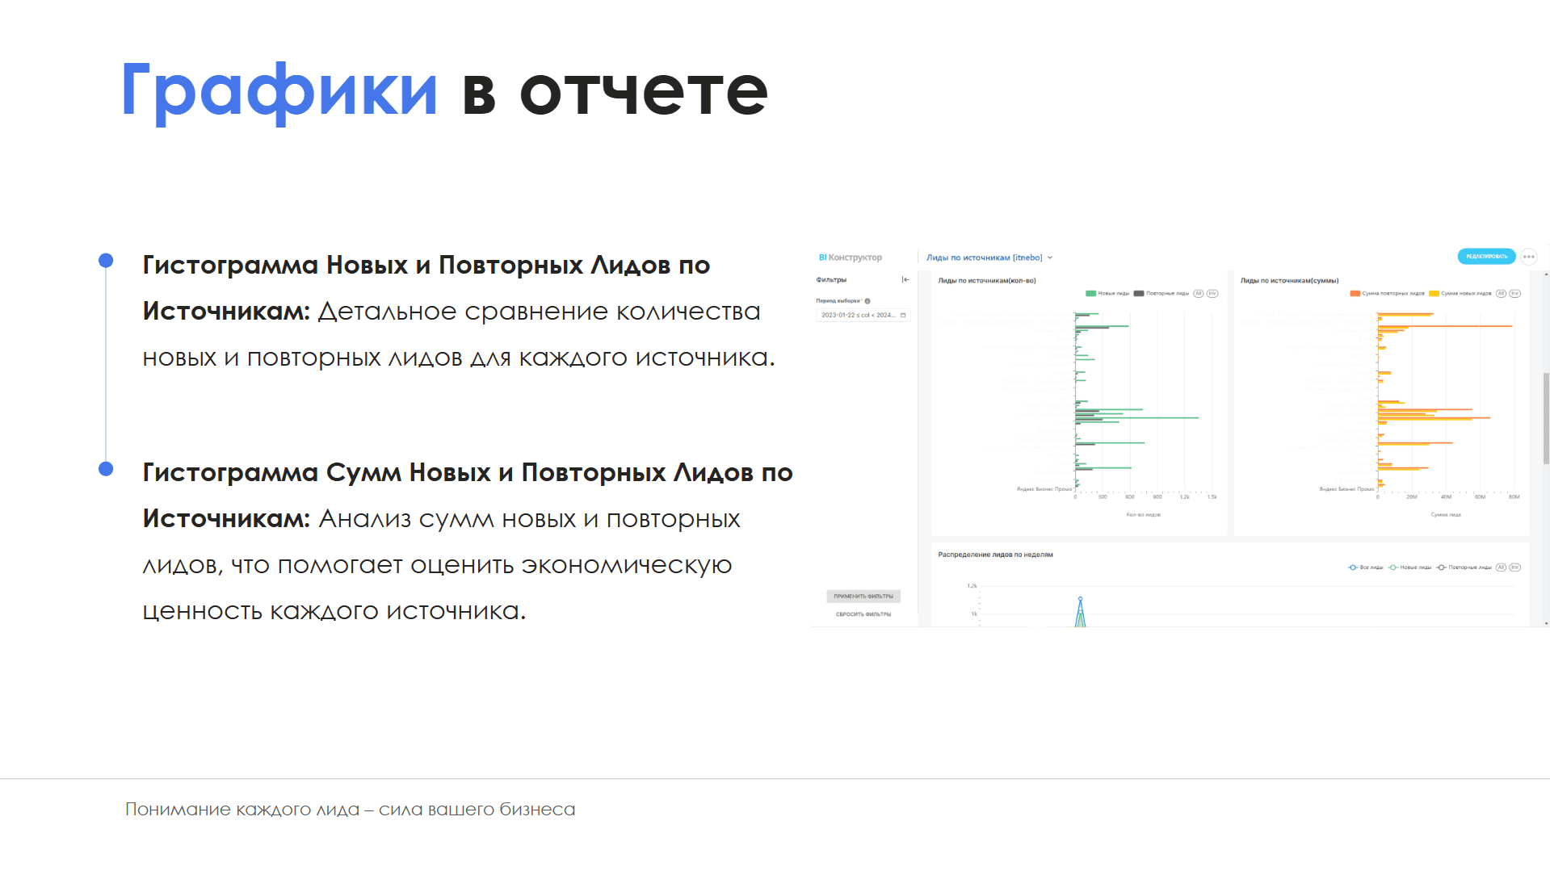Click the slide heading Графики в отчете
This screenshot has width=1550, height=871.
pos(444,91)
